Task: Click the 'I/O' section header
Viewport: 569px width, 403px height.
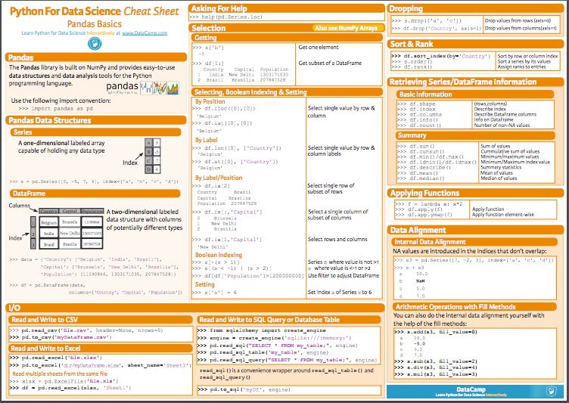Action: click(x=195, y=308)
